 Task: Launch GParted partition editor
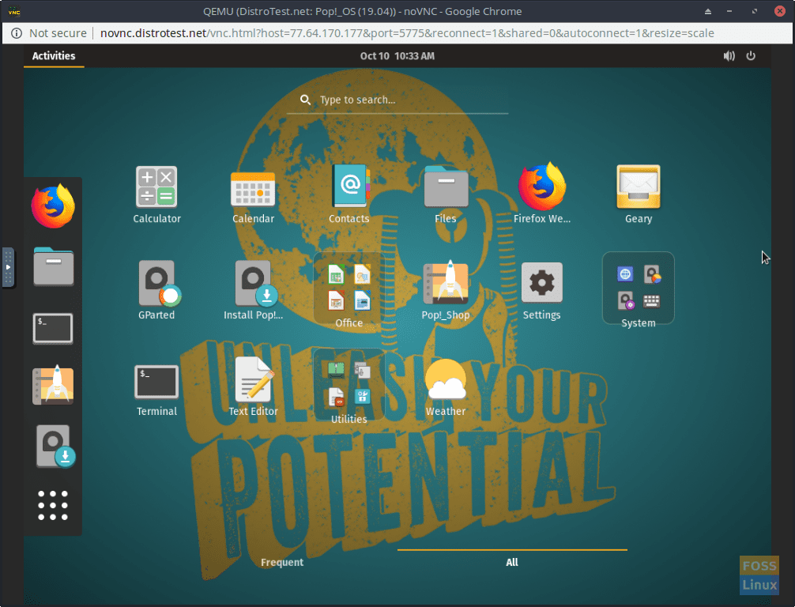[156, 291]
